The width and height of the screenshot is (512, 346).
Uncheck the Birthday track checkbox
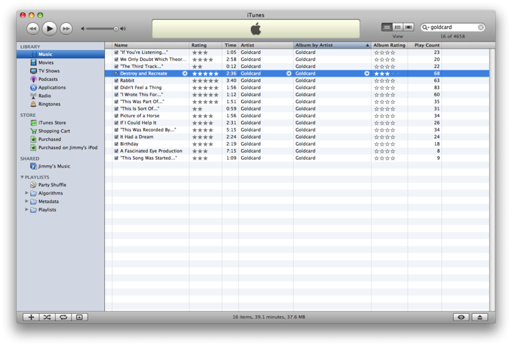116,144
